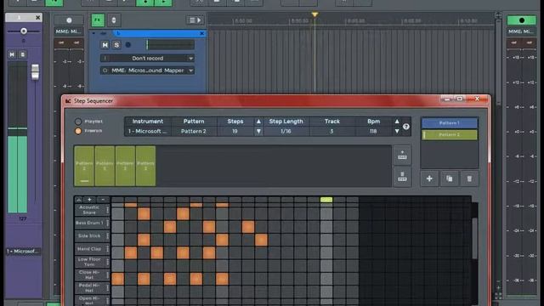Select the Freerun radio option
The width and height of the screenshot is (544, 306).
coord(78,131)
